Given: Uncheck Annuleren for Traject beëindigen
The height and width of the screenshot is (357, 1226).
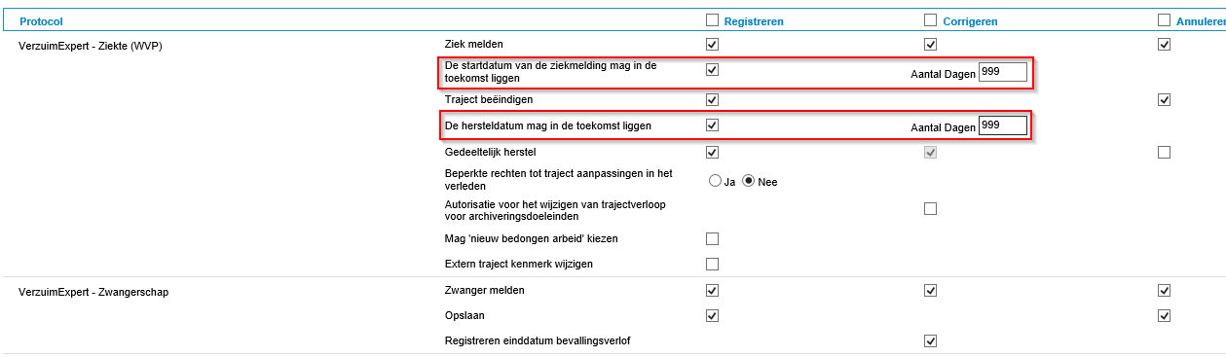Looking at the screenshot, I should [x=1165, y=99].
